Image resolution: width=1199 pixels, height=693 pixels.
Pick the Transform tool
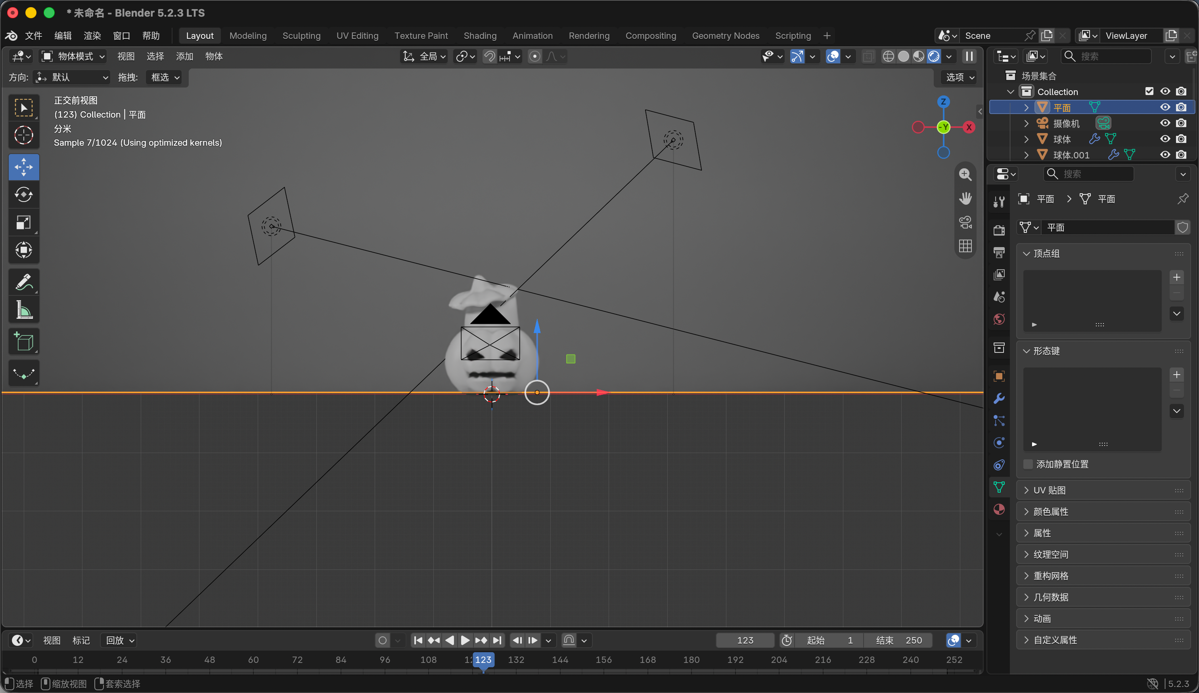click(24, 250)
